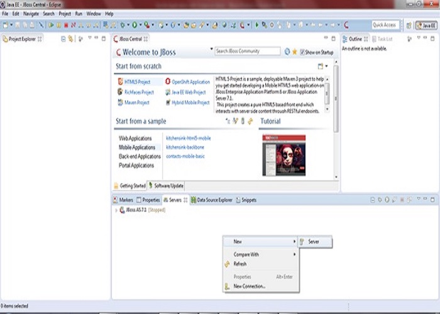Open the contacts-mobile-basic sample link

185,156
